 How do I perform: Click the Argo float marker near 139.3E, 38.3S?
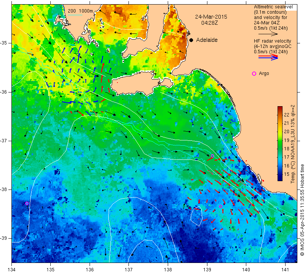click(220, 206)
